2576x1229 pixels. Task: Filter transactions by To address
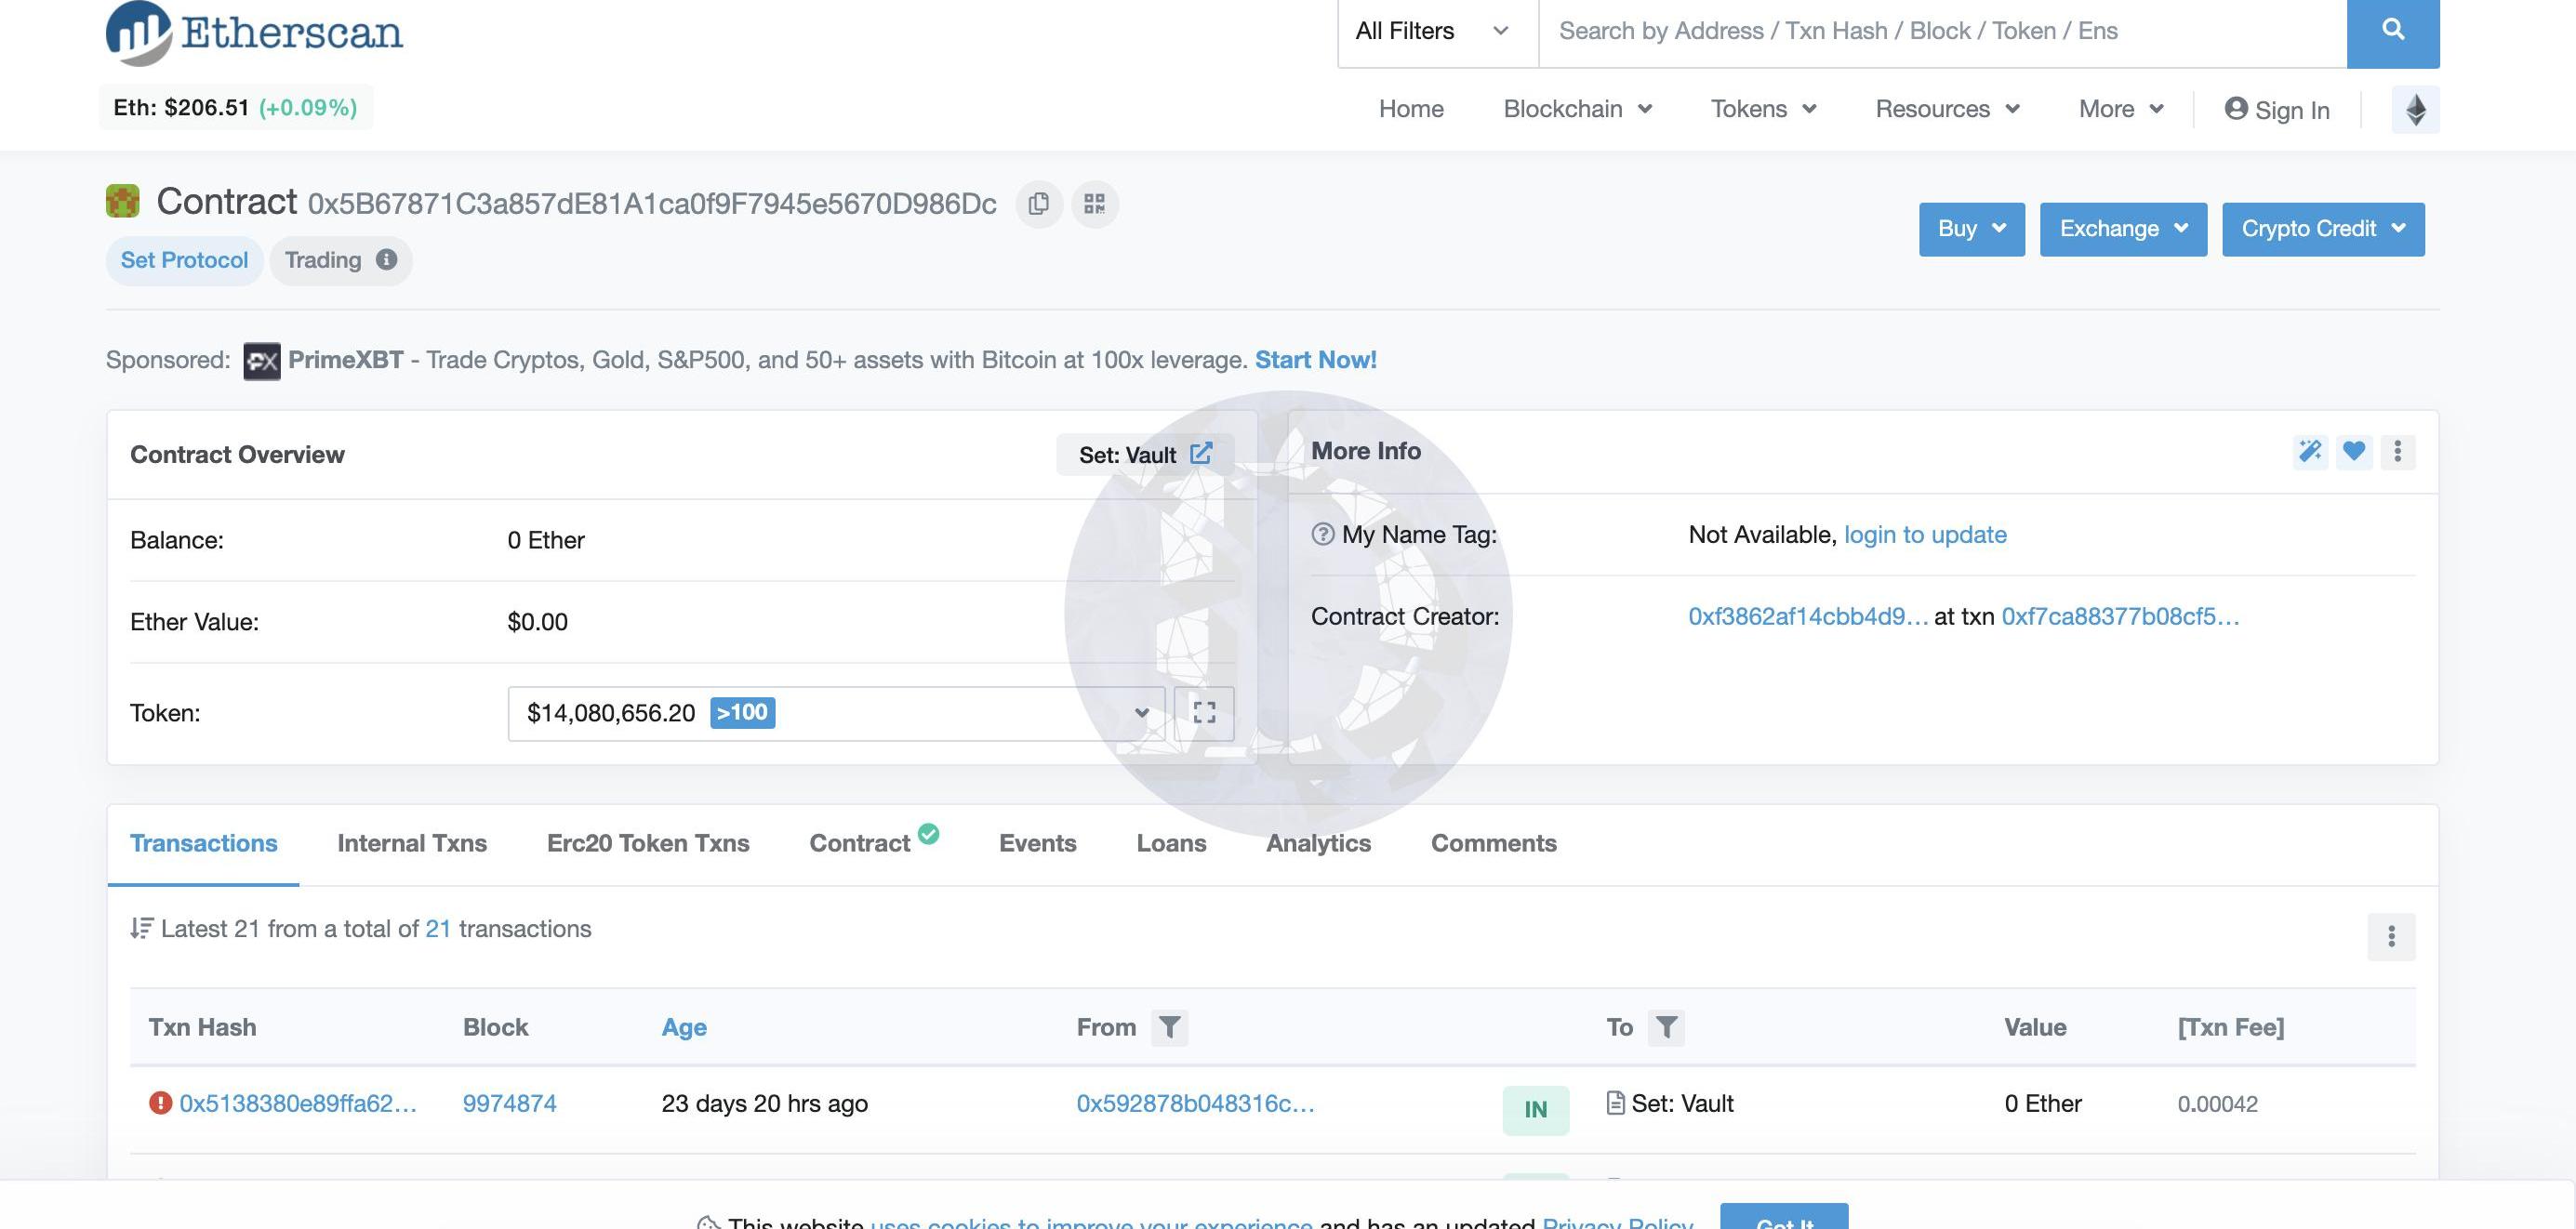(x=1666, y=1027)
